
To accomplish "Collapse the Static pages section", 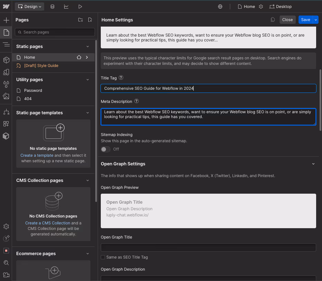I will pyautogui.click(x=88, y=46).
